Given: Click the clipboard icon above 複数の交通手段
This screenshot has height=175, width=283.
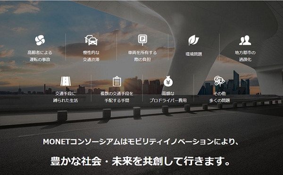Looking at the screenshot, I should (117, 81).
